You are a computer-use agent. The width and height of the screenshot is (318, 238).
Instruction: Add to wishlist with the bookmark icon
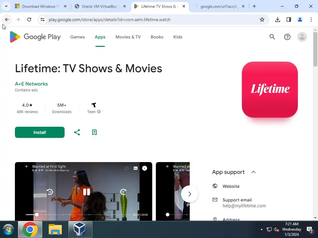tap(94, 132)
